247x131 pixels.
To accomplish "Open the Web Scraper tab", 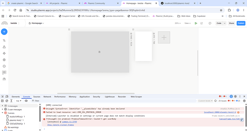I will point(136,97).
